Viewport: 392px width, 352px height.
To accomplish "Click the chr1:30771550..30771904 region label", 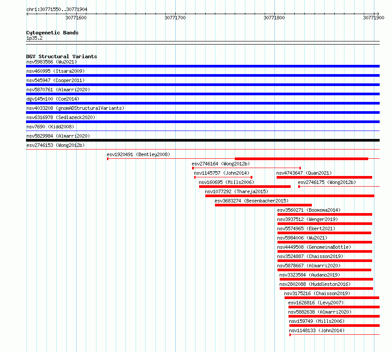I will (57, 9).
